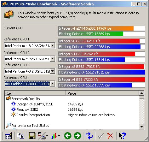Click the 16369 it/s value cell
Screen dimensions: 149x142
(x=75, y=109)
